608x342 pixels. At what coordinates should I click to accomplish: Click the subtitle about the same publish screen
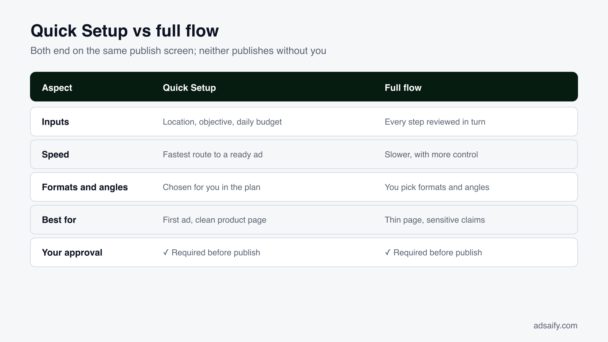178,51
